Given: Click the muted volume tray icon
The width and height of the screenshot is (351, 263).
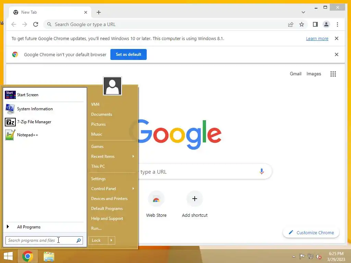Looking at the screenshot, I should coord(319,256).
